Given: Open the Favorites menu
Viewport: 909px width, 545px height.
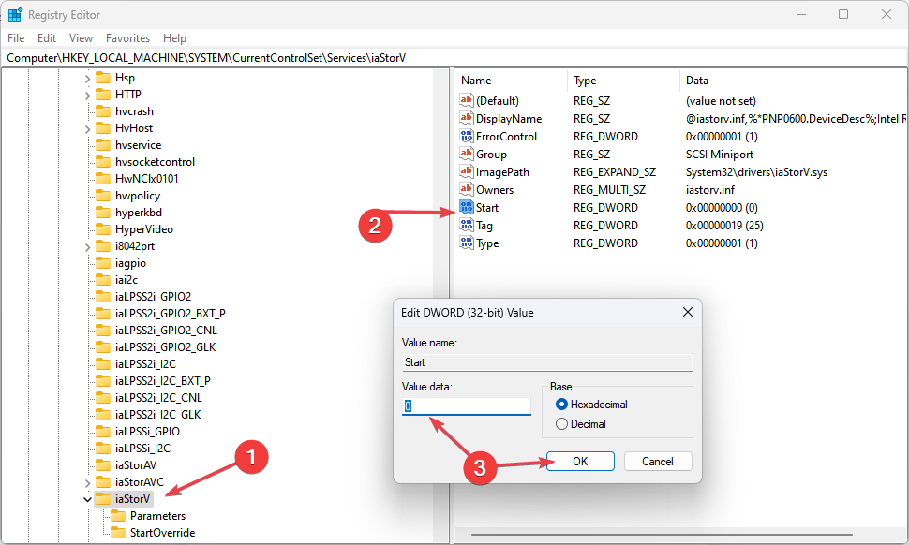Looking at the screenshot, I should click(127, 38).
